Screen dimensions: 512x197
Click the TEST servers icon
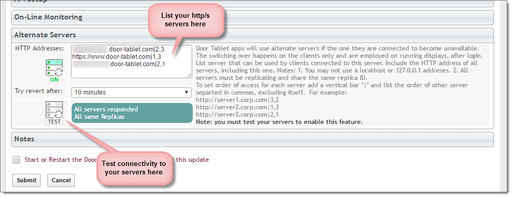pyautogui.click(x=54, y=112)
